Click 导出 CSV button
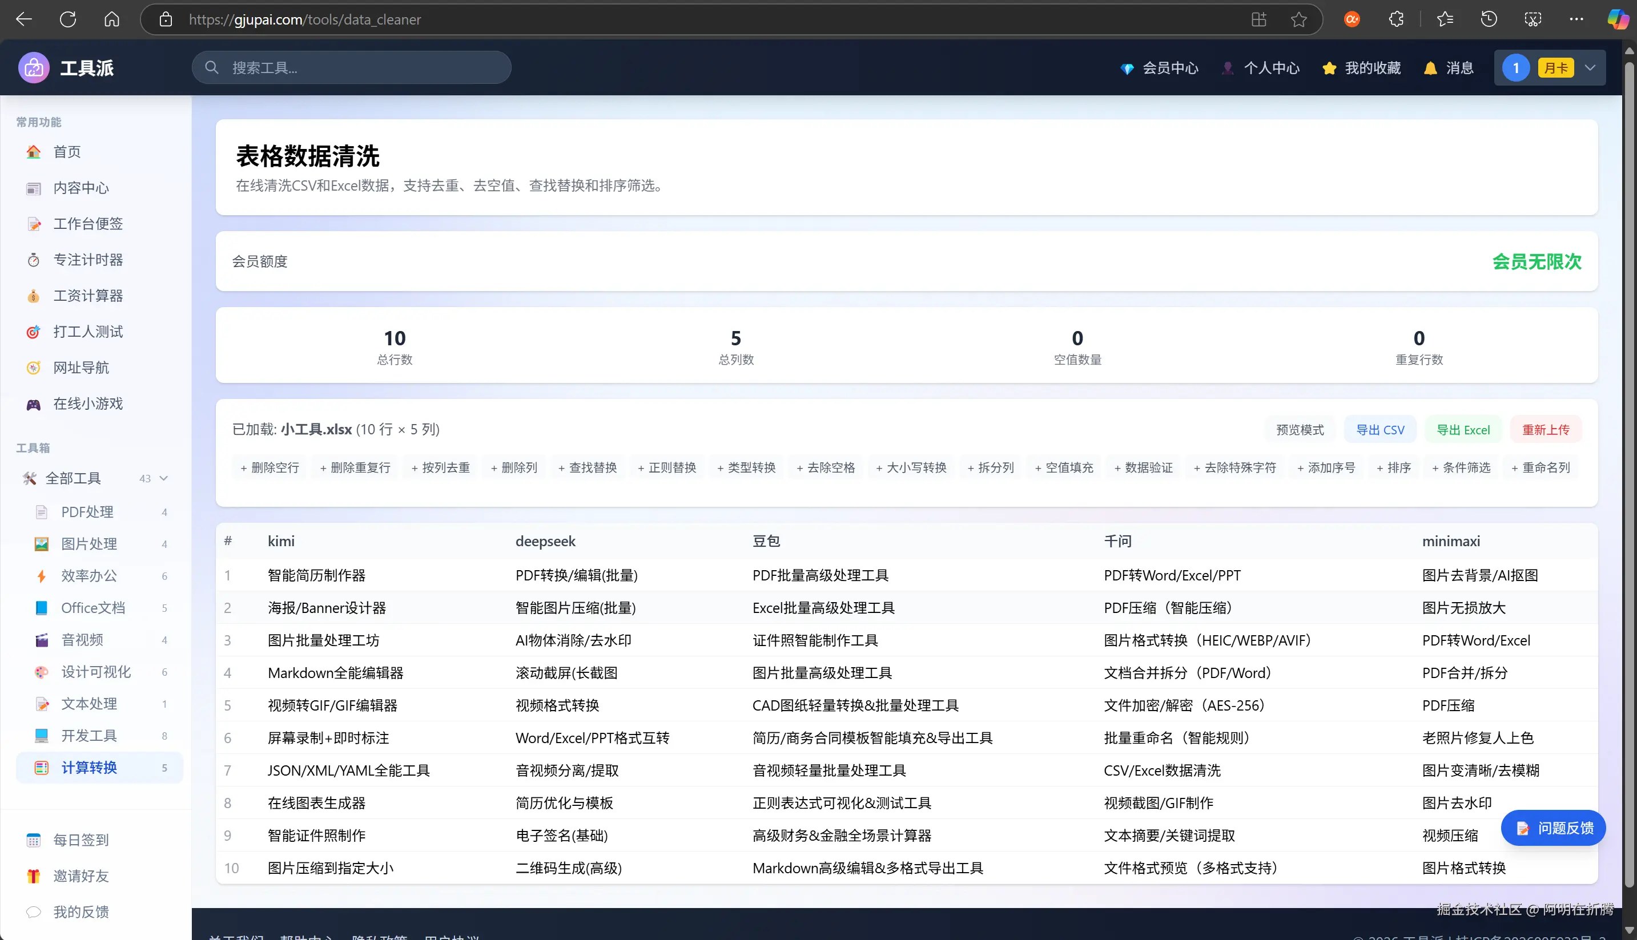Image resolution: width=1637 pixels, height=940 pixels. [x=1380, y=429]
